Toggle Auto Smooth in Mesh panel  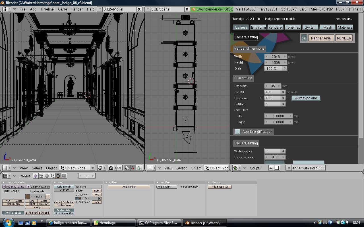click(x=64, y=187)
